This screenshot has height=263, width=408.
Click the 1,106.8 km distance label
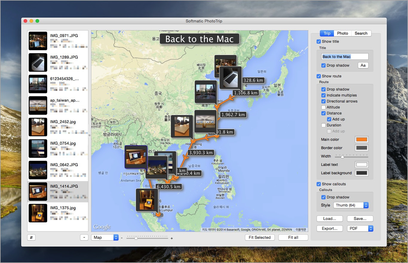click(x=246, y=93)
